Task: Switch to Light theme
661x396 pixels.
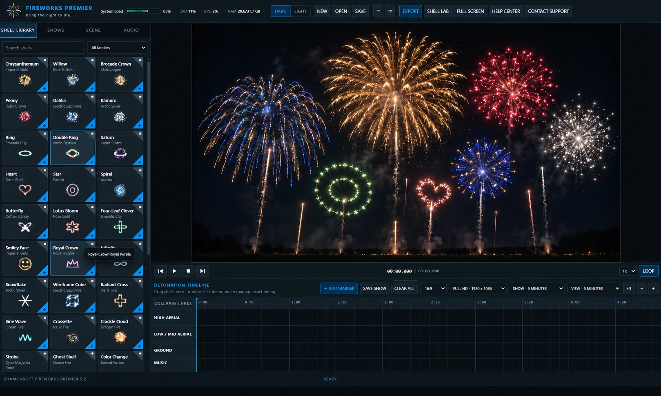Action: click(300, 11)
